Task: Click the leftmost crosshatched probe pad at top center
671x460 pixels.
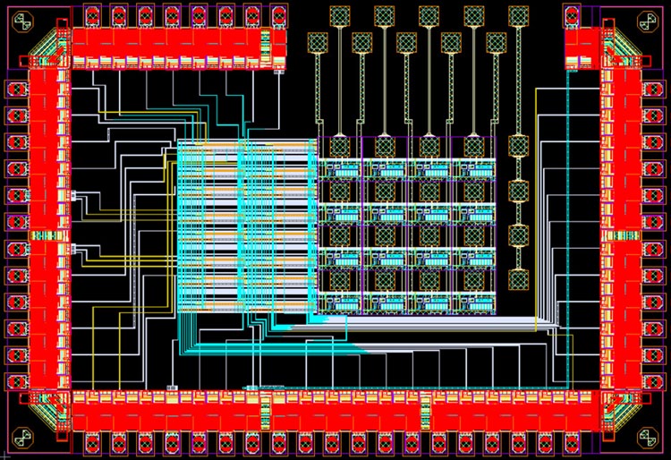Action: 318,41
